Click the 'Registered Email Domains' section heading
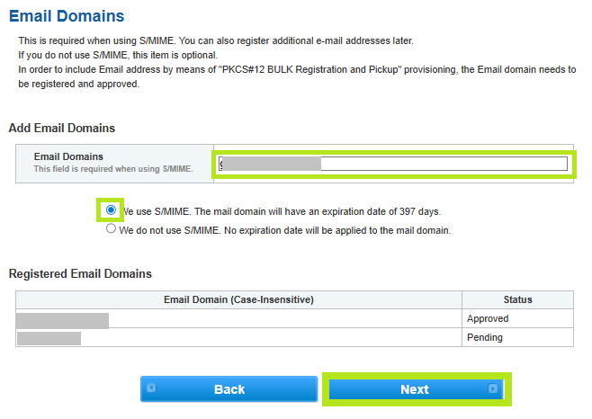The width and height of the screenshot is (592, 419). point(80,273)
